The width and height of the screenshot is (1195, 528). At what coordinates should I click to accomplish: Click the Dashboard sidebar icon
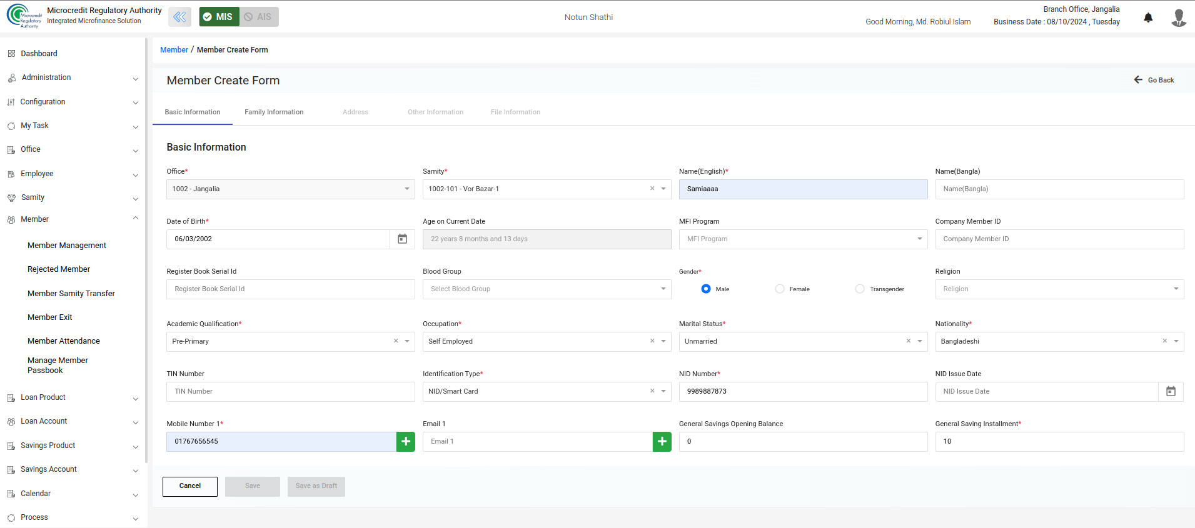click(x=11, y=54)
